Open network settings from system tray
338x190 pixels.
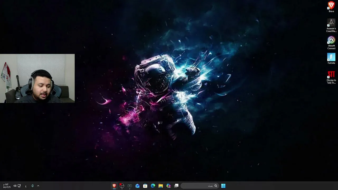pyautogui.click(x=19, y=186)
